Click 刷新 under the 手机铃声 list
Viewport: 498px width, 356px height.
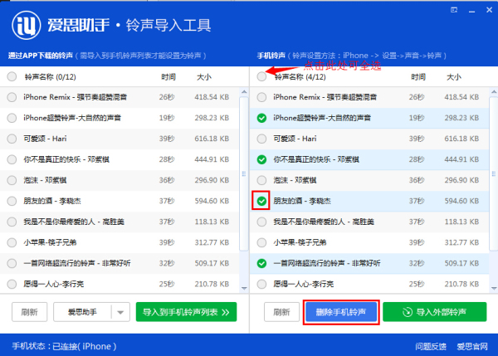click(x=281, y=311)
